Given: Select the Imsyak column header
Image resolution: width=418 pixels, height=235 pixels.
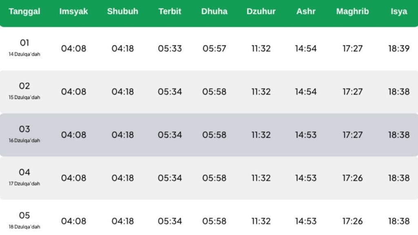Looking at the screenshot, I should point(73,11).
